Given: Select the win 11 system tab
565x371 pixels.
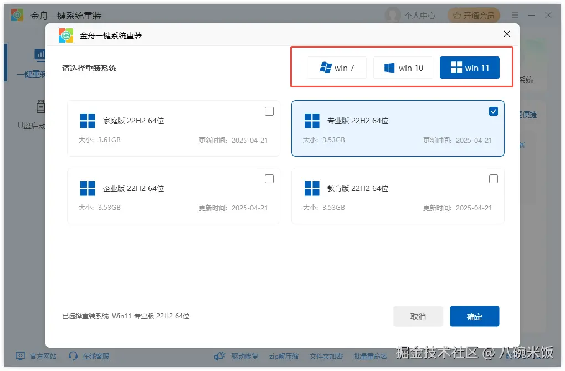Looking at the screenshot, I should click(x=470, y=68).
